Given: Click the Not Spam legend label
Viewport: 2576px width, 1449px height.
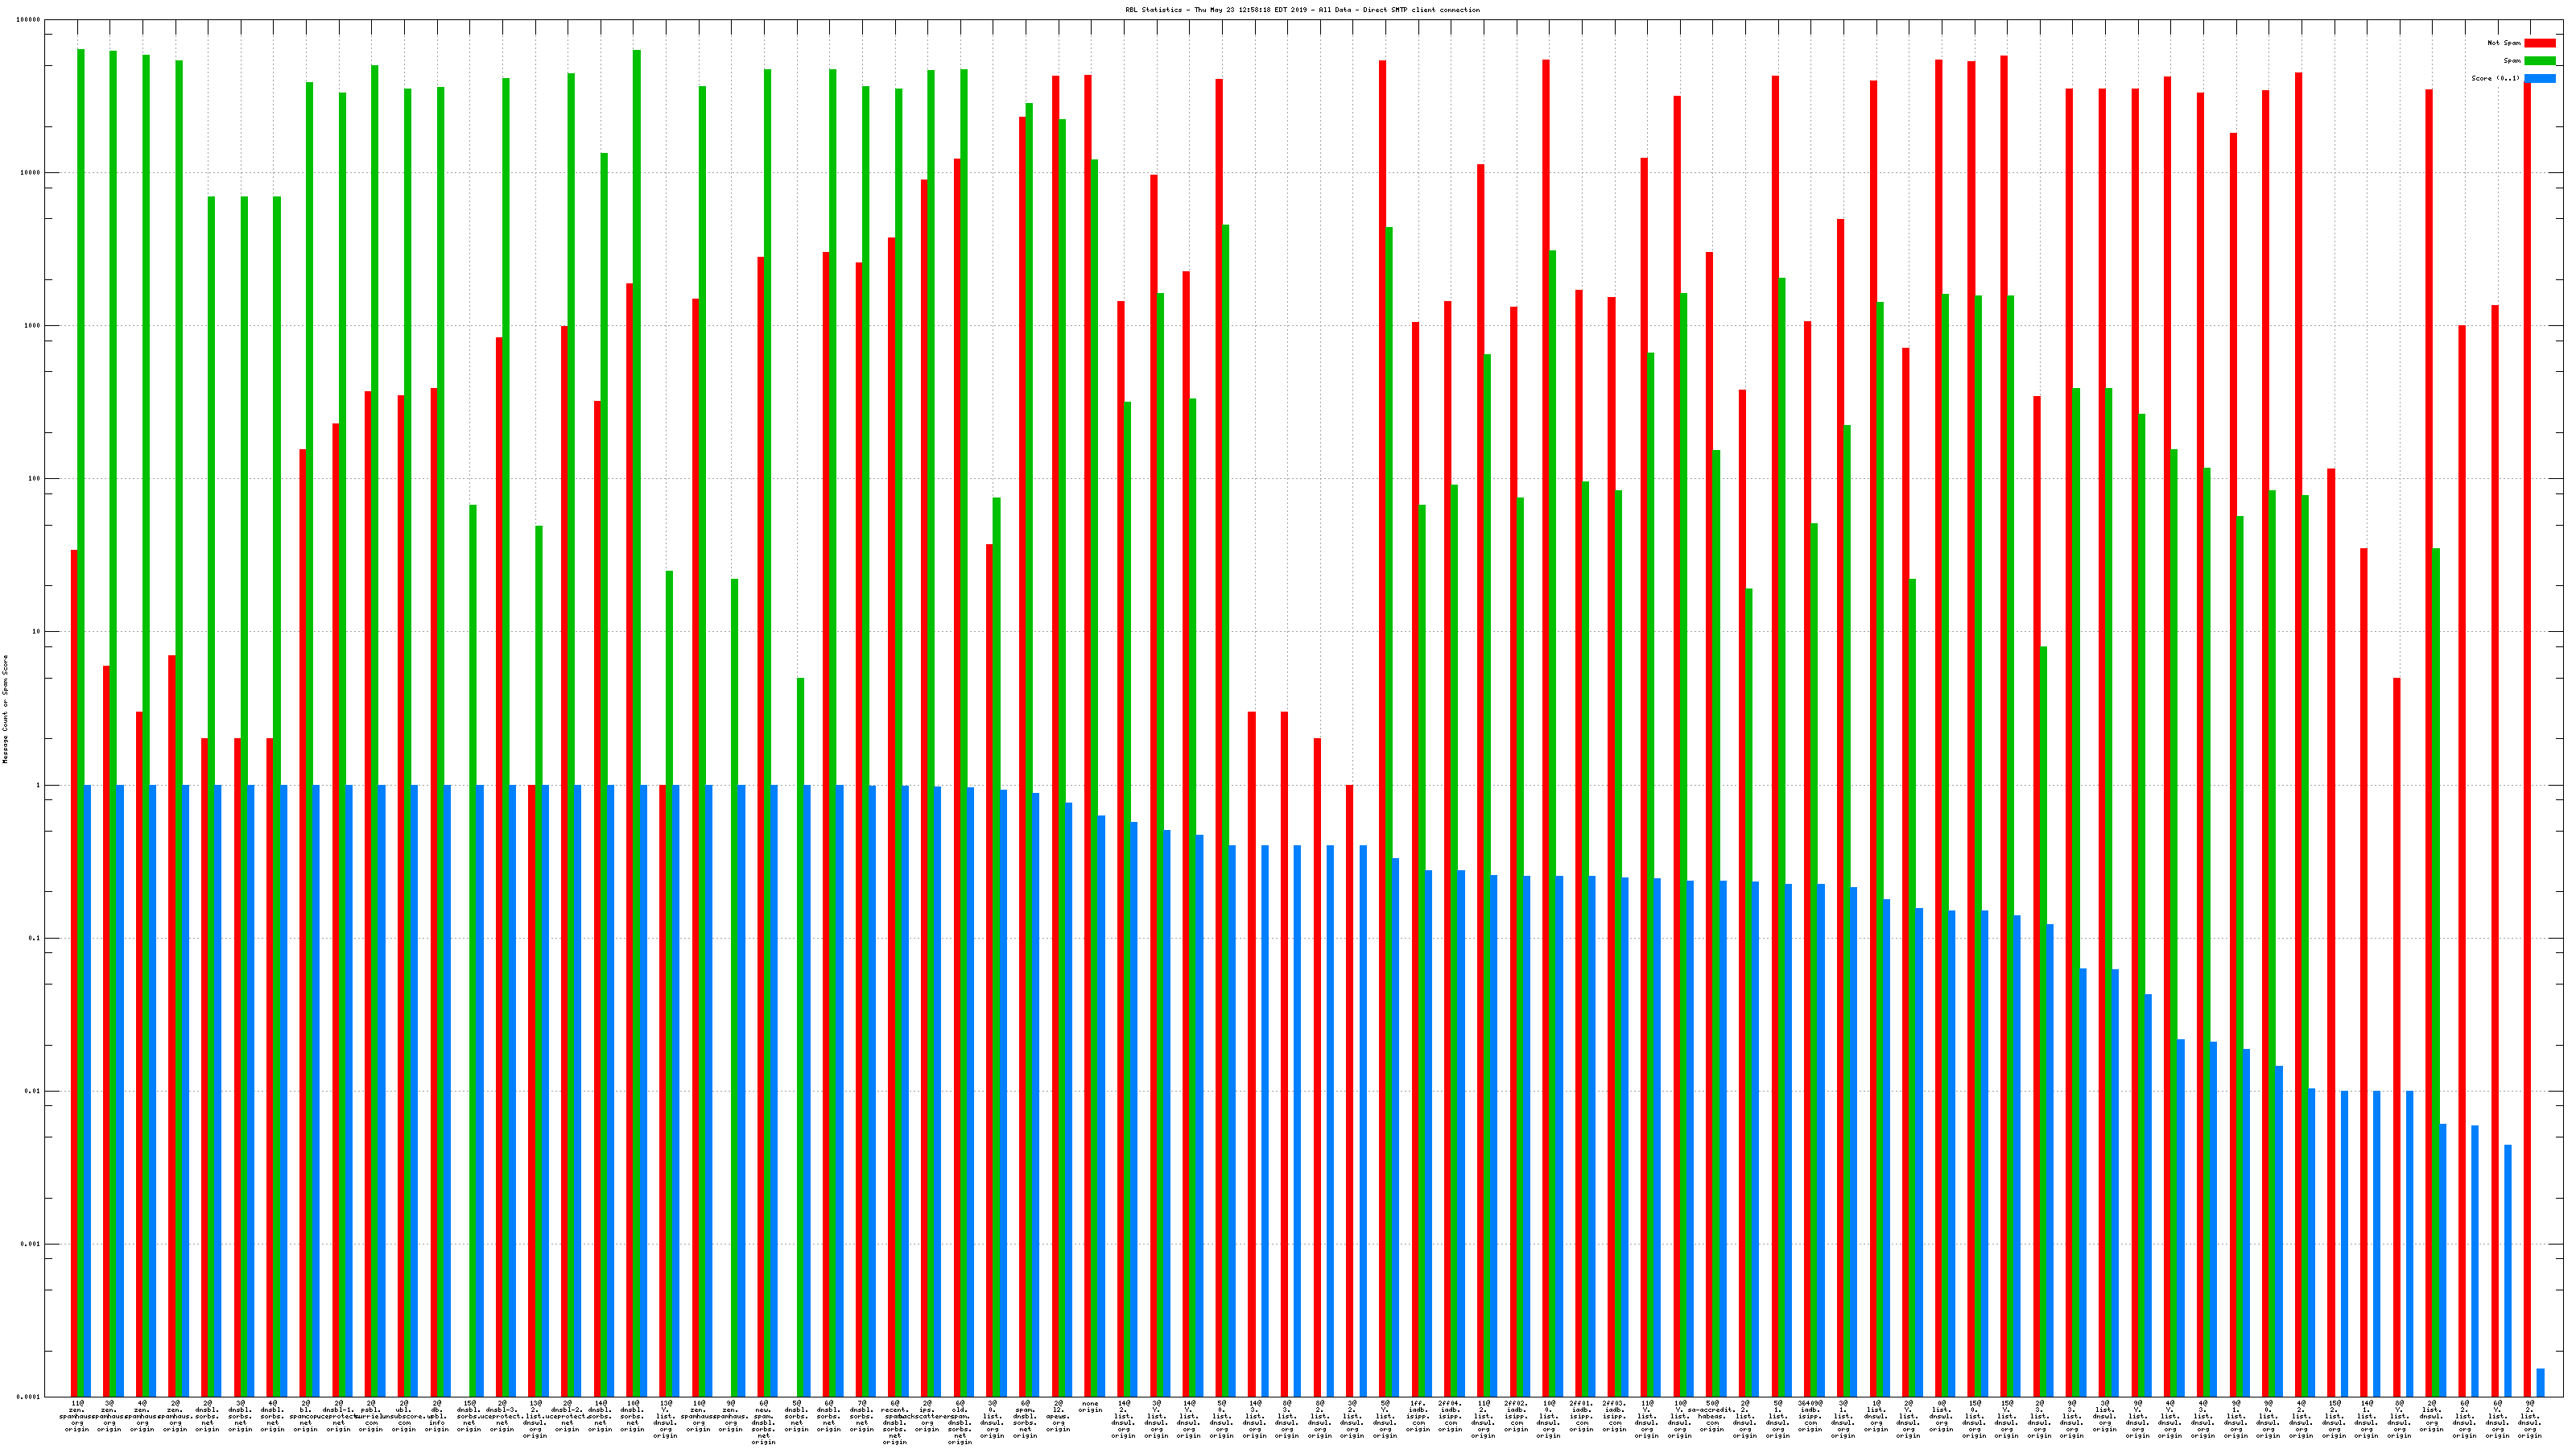Looking at the screenshot, I should click(x=2504, y=43).
